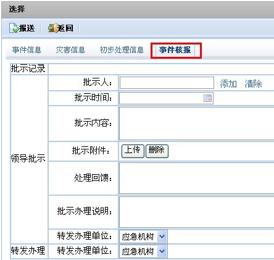This screenshot has height=260, width=274.
Task: Select the 初步处理信息 tab
Action: tap(122, 50)
